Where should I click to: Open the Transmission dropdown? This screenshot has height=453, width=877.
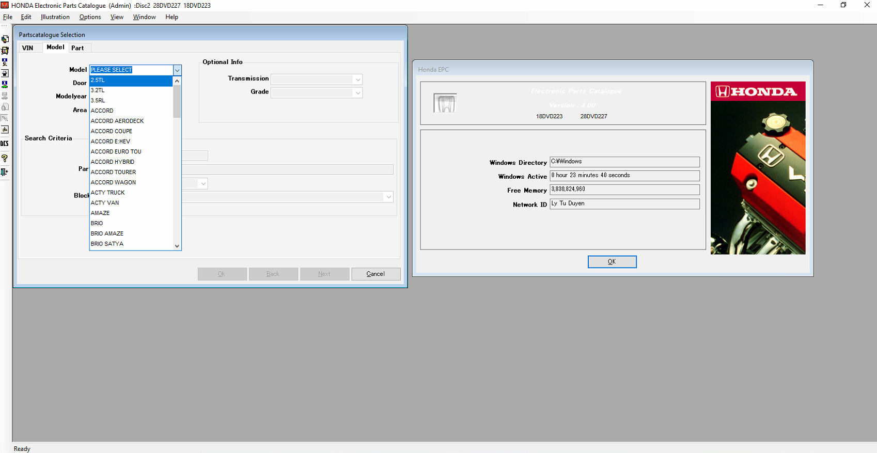357,80
